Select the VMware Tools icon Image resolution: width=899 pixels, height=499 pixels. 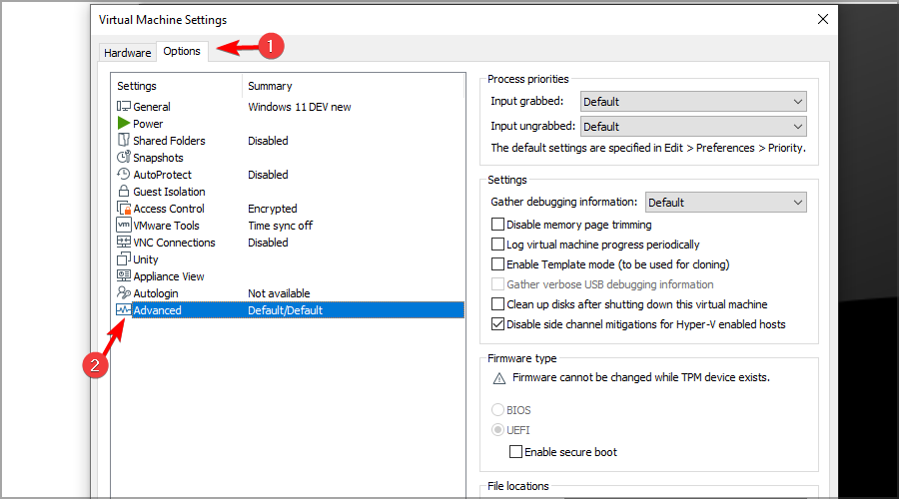click(124, 226)
